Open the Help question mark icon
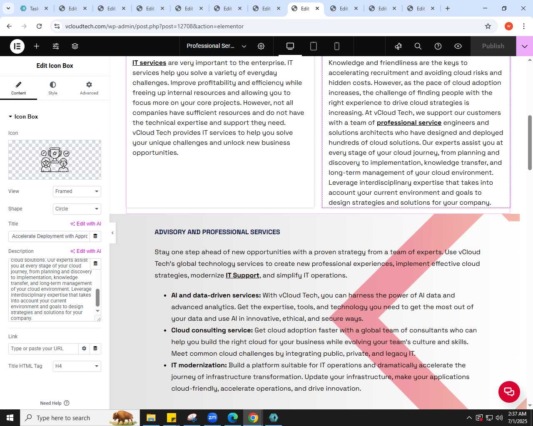The height and width of the screenshot is (426, 533). pyautogui.click(x=438, y=46)
